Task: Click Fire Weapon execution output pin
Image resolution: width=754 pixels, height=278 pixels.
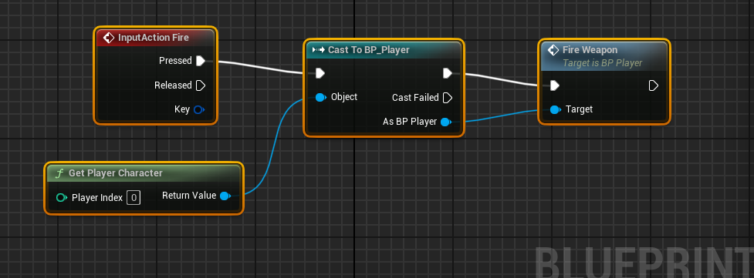Action: click(x=653, y=85)
